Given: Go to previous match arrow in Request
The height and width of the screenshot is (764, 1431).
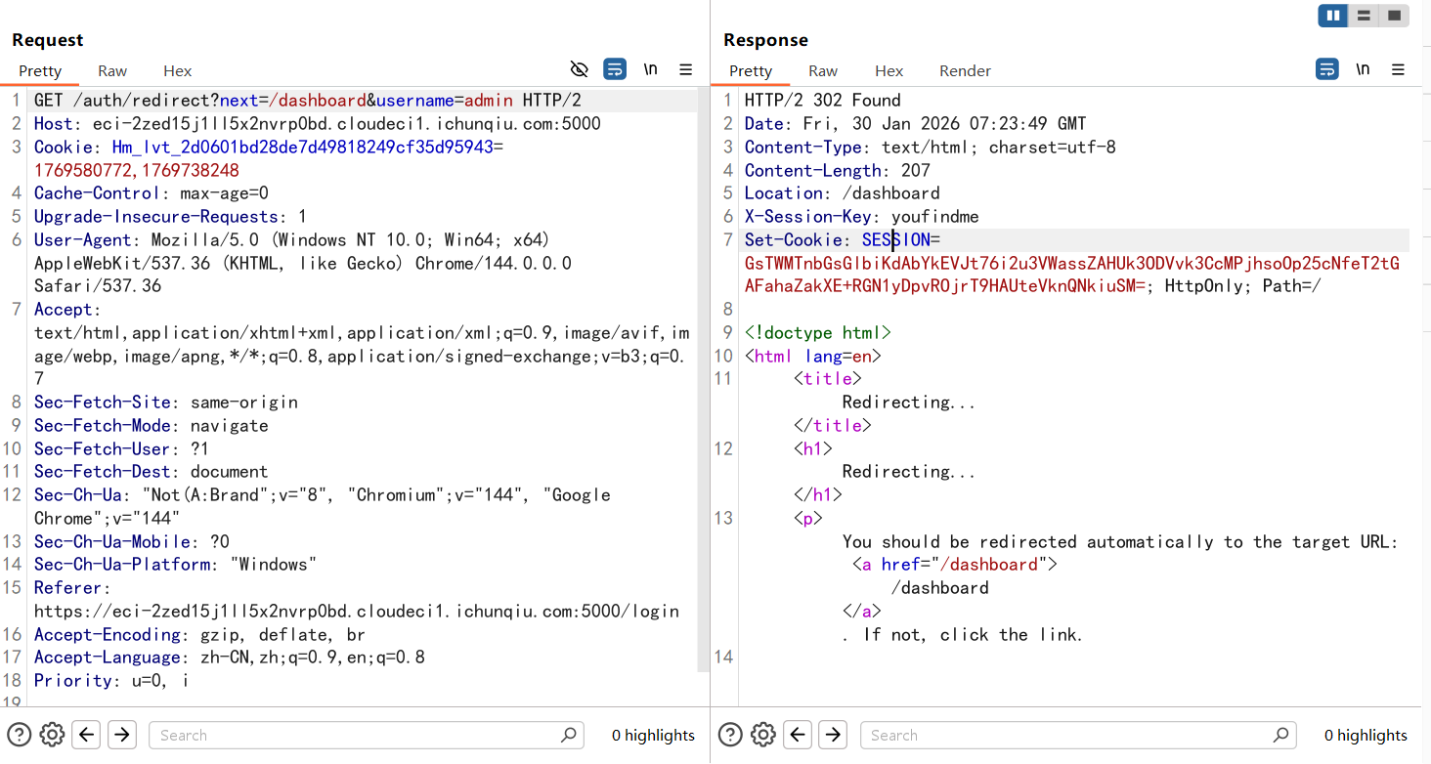Looking at the screenshot, I should click(87, 735).
